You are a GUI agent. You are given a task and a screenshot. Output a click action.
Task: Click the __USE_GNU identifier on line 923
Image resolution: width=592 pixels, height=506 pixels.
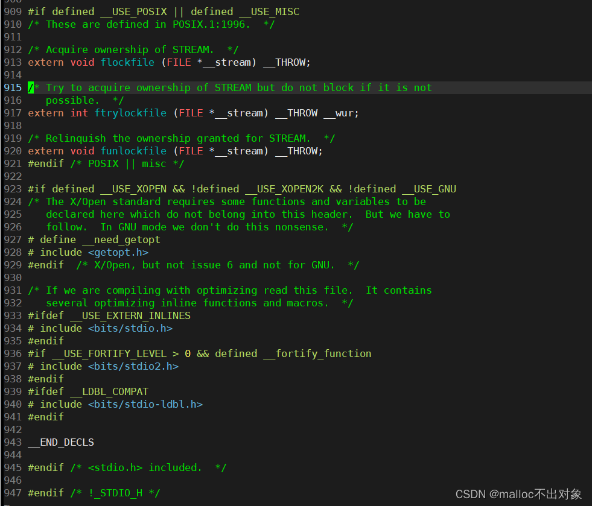[x=429, y=189]
